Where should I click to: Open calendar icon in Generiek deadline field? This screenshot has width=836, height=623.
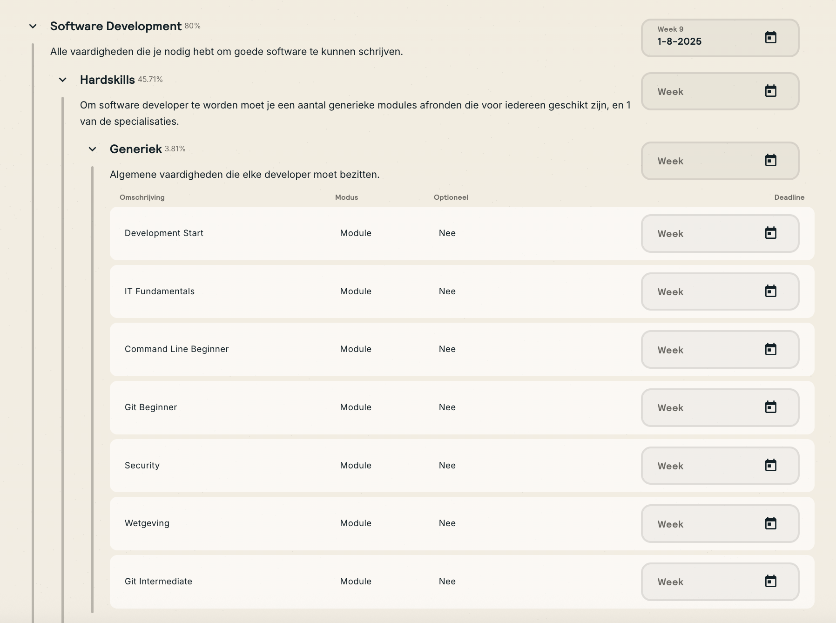pos(770,160)
